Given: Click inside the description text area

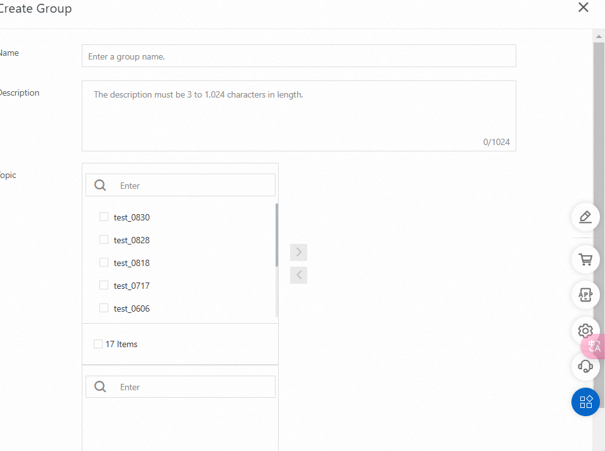Looking at the screenshot, I should click(298, 116).
